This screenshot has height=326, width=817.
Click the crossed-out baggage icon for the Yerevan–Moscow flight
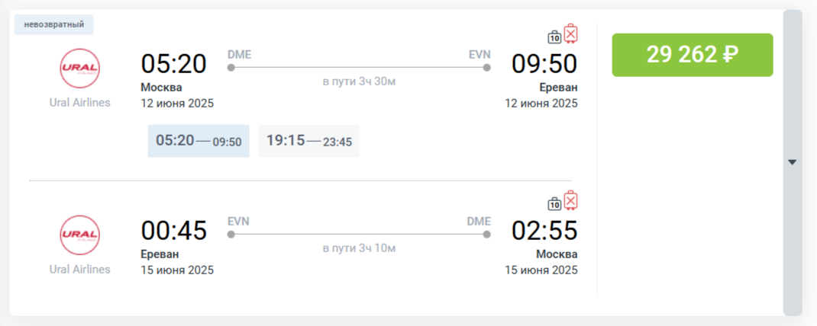(570, 201)
